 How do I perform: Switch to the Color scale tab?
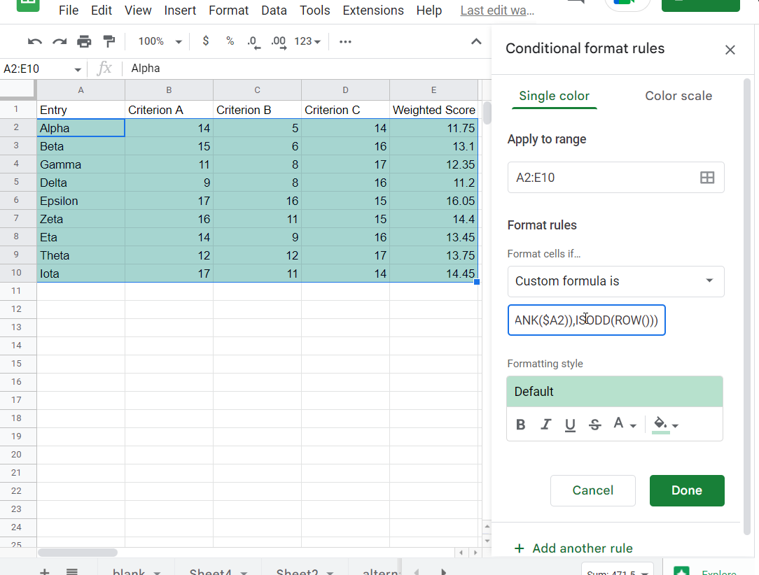678,96
